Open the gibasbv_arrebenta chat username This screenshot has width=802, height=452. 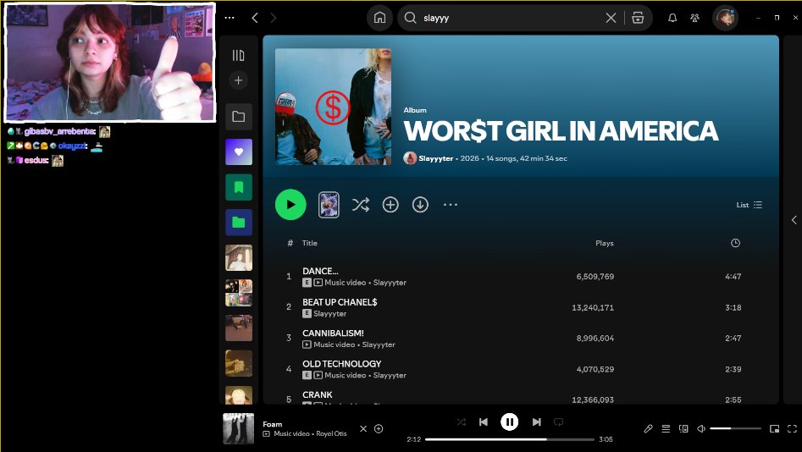point(60,131)
